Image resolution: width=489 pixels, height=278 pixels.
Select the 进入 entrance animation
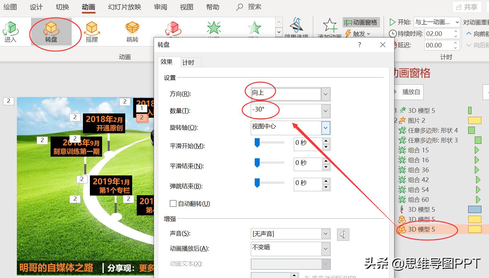pos(11,31)
